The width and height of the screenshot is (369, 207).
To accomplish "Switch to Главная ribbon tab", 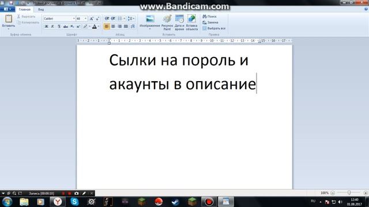I will (x=24, y=9).
